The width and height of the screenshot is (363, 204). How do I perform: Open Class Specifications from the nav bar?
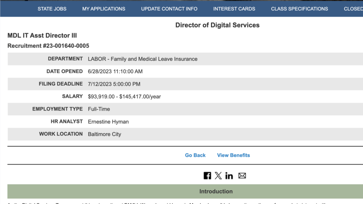[x=300, y=9]
